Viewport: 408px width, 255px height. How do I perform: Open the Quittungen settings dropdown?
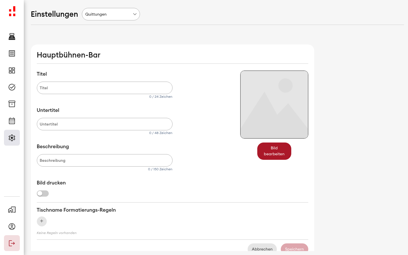(x=111, y=14)
